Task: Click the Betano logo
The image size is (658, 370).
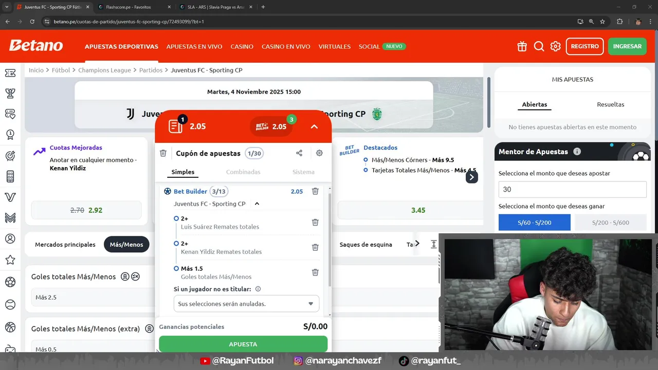Action: click(36, 46)
